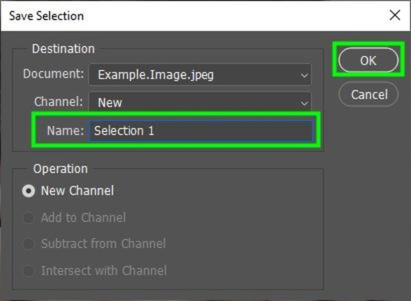Click the "Channel:" field label

[59, 103]
